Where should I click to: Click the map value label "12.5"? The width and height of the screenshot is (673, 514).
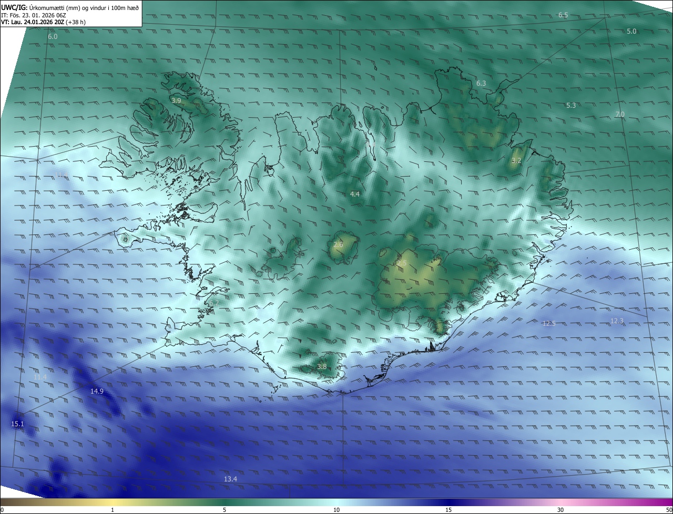549,324
